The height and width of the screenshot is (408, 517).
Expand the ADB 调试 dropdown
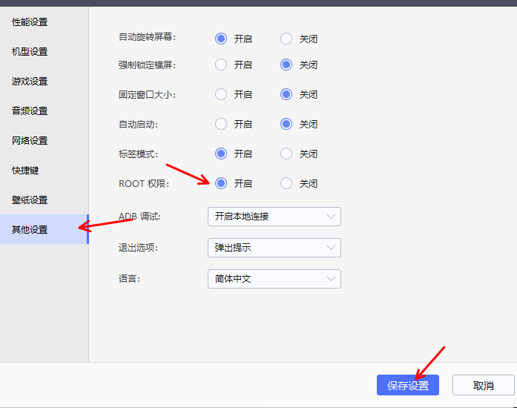click(274, 217)
